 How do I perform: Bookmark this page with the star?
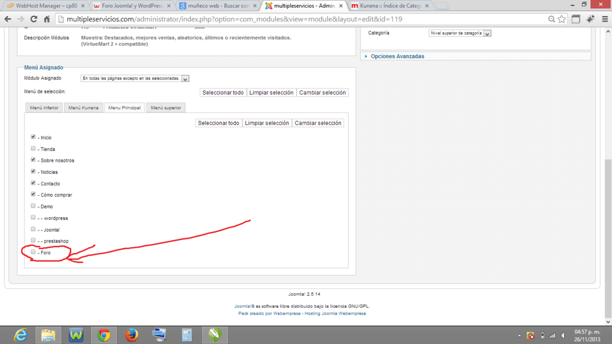562,19
